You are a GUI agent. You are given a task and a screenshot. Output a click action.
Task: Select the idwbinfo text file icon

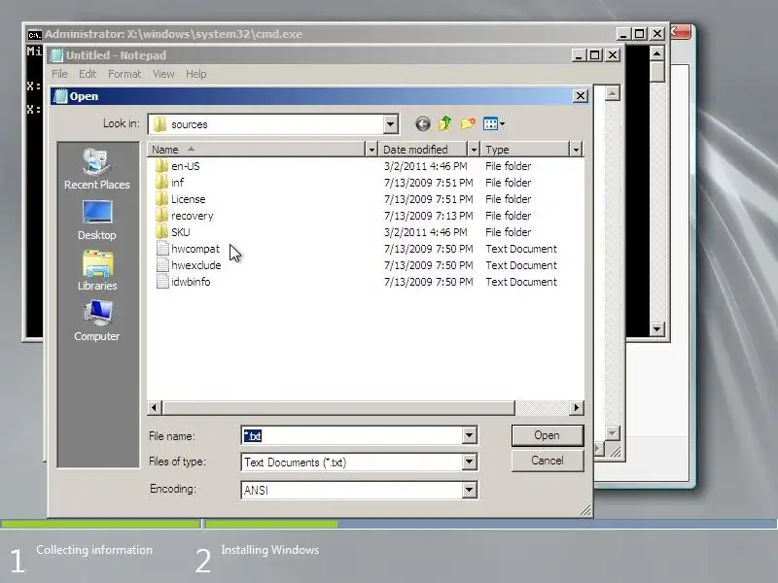[x=162, y=282]
